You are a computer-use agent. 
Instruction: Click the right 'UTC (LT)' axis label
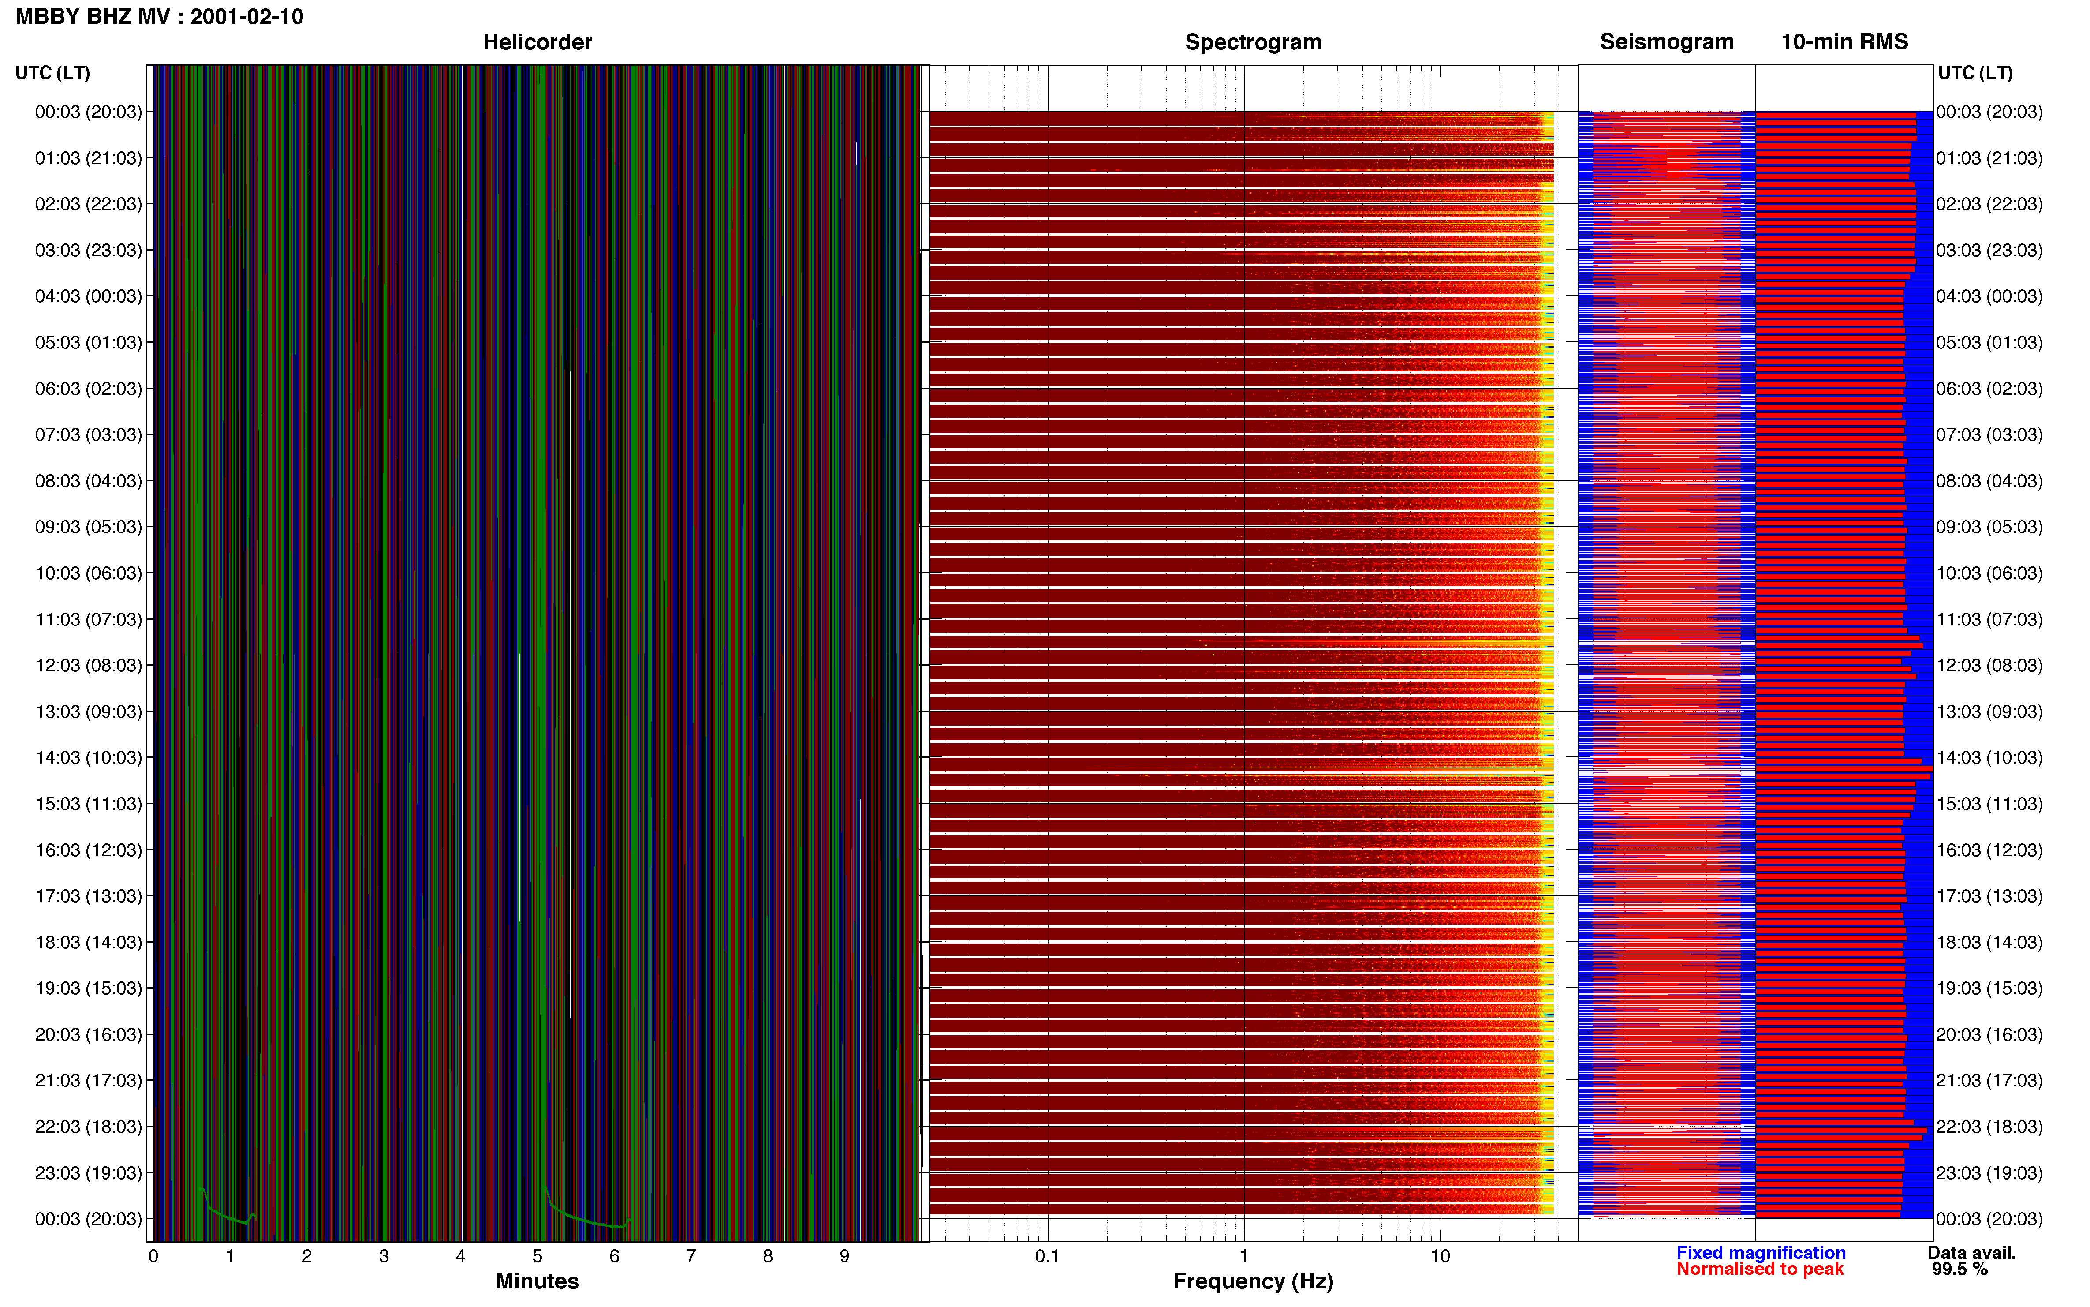click(x=1975, y=73)
